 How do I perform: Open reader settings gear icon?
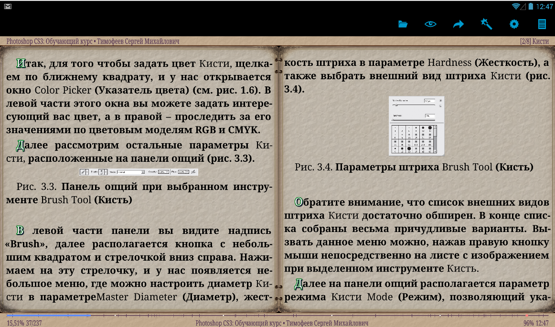pyautogui.click(x=514, y=24)
